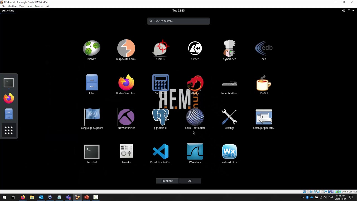Open the VirtualBox Help menu
Screen dimensions: 357x201
click(x=48, y=6)
